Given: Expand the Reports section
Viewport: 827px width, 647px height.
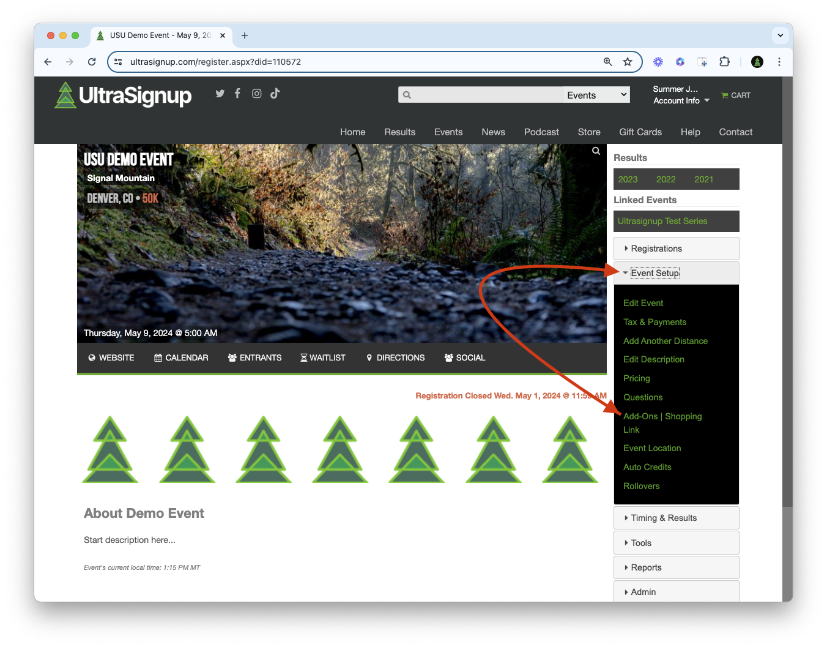Looking at the screenshot, I should 677,567.
